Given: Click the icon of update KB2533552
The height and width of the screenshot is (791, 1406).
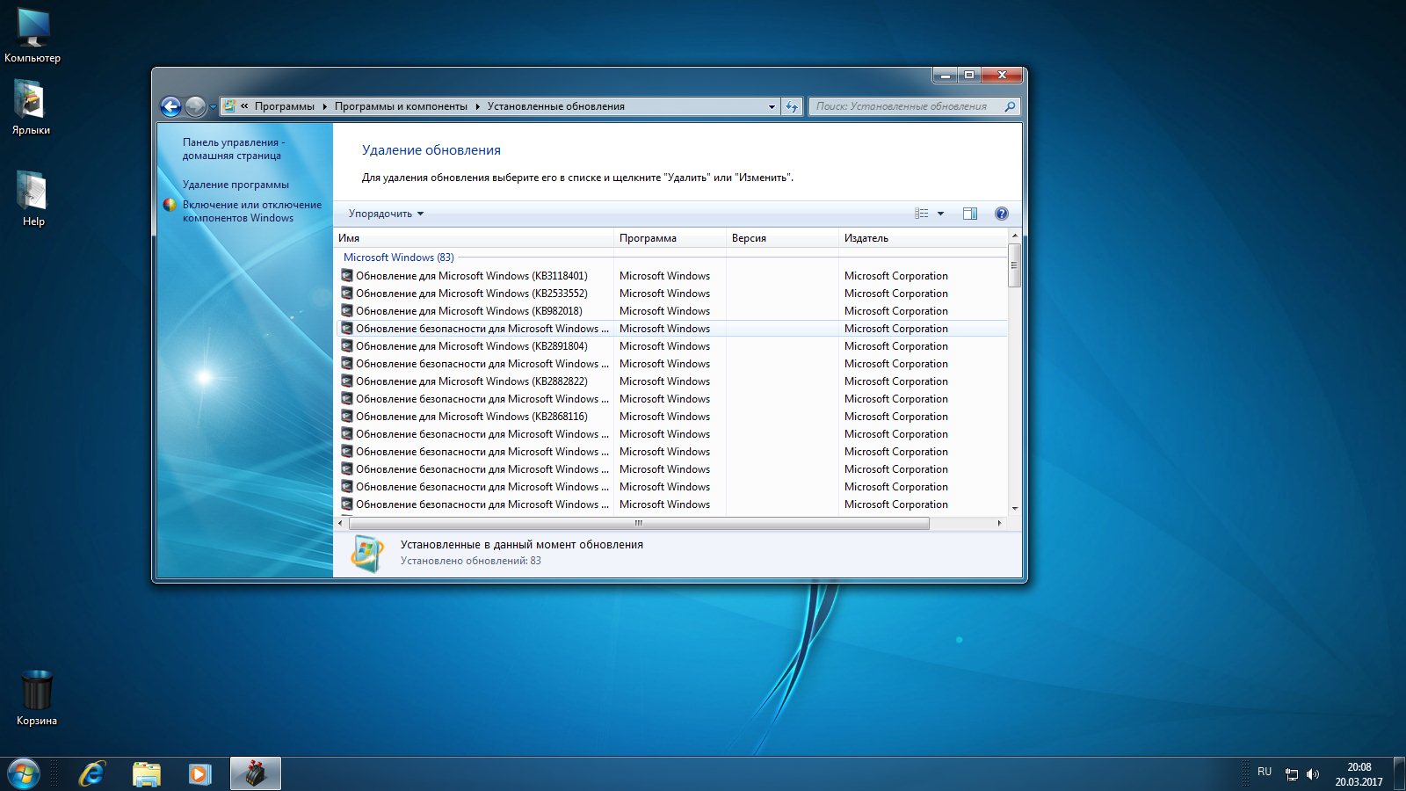Looking at the screenshot, I should pyautogui.click(x=347, y=294).
